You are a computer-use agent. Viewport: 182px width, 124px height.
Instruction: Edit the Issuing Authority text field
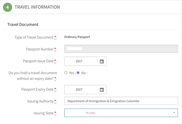121,101
